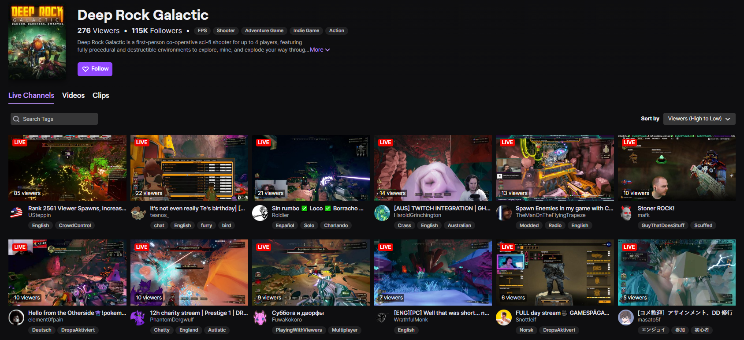Switch to the Clips tab

[101, 95]
